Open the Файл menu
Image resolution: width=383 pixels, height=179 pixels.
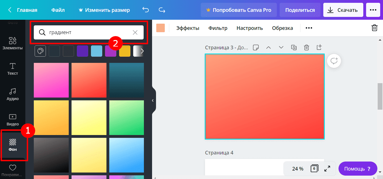(58, 10)
